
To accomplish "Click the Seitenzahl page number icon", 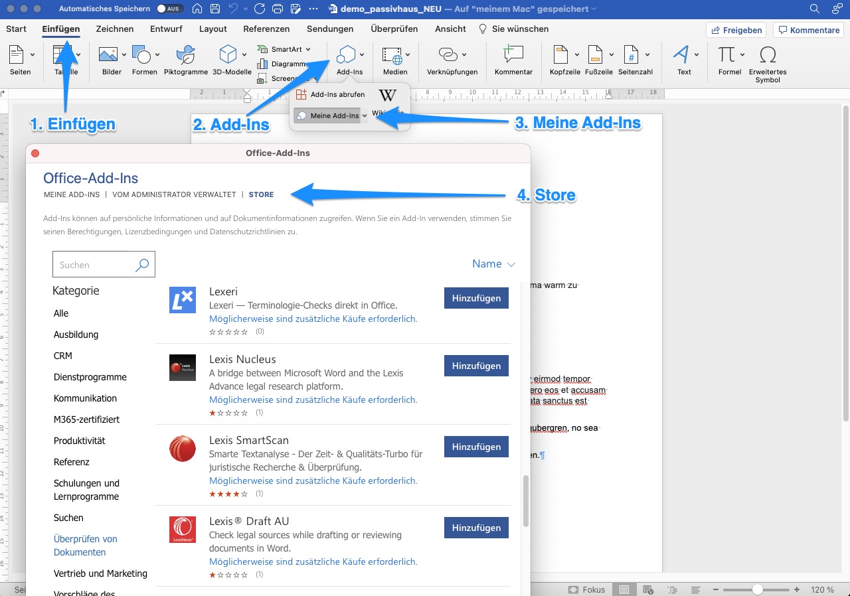I will [x=631, y=54].
